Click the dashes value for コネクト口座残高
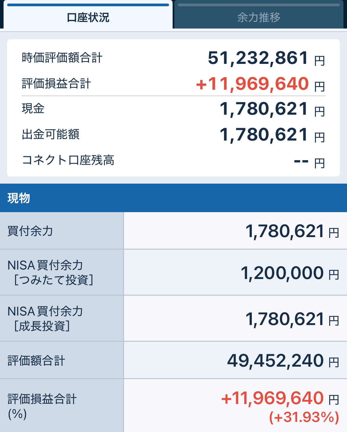Image resolution: width=347 pixels, height=432 pixels. [301, 161]
